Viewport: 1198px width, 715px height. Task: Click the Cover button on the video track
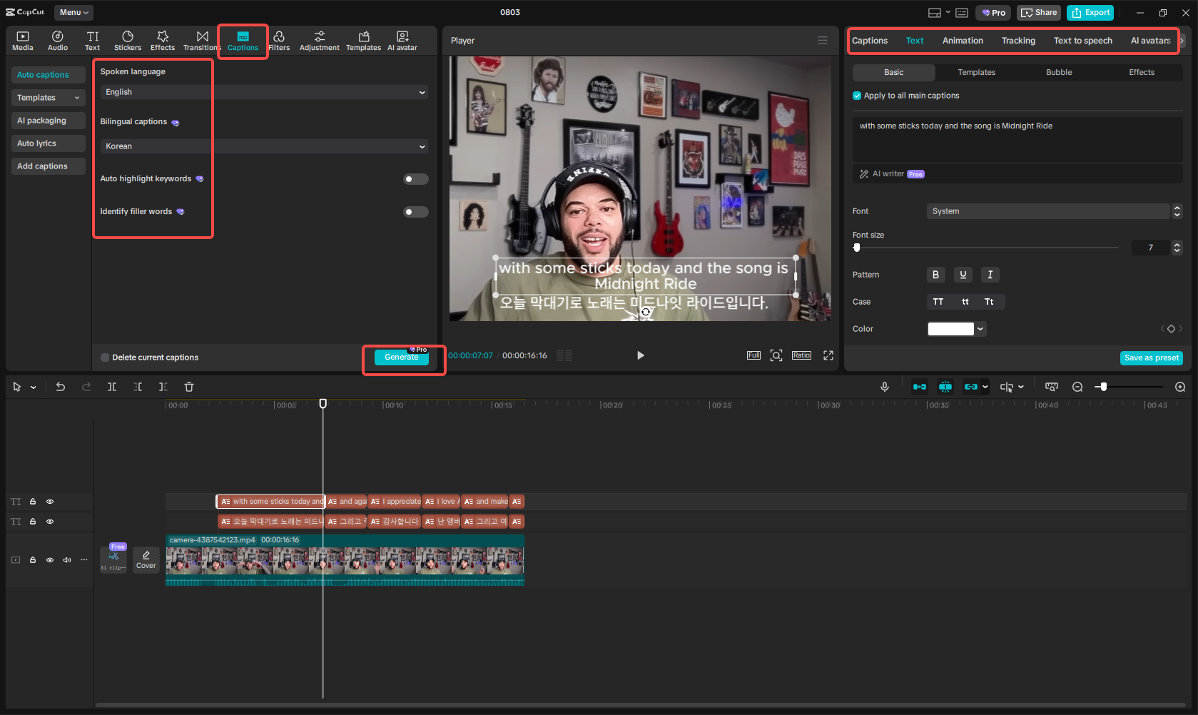click(x=146, y=559)
